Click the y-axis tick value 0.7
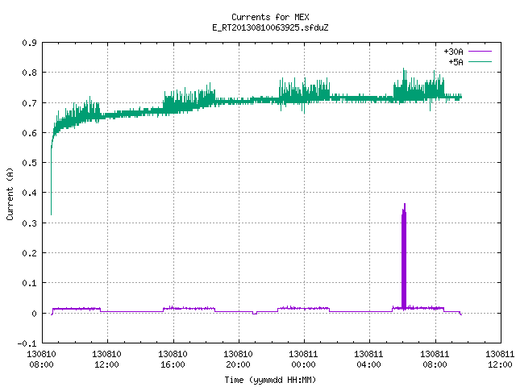Screen dimensions: 516x387 click(29, 103)
